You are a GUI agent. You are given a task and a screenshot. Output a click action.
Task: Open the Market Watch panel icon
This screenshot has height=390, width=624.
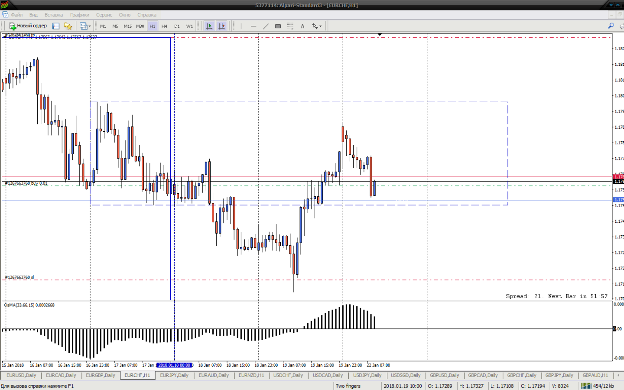[x=56, y=26]
